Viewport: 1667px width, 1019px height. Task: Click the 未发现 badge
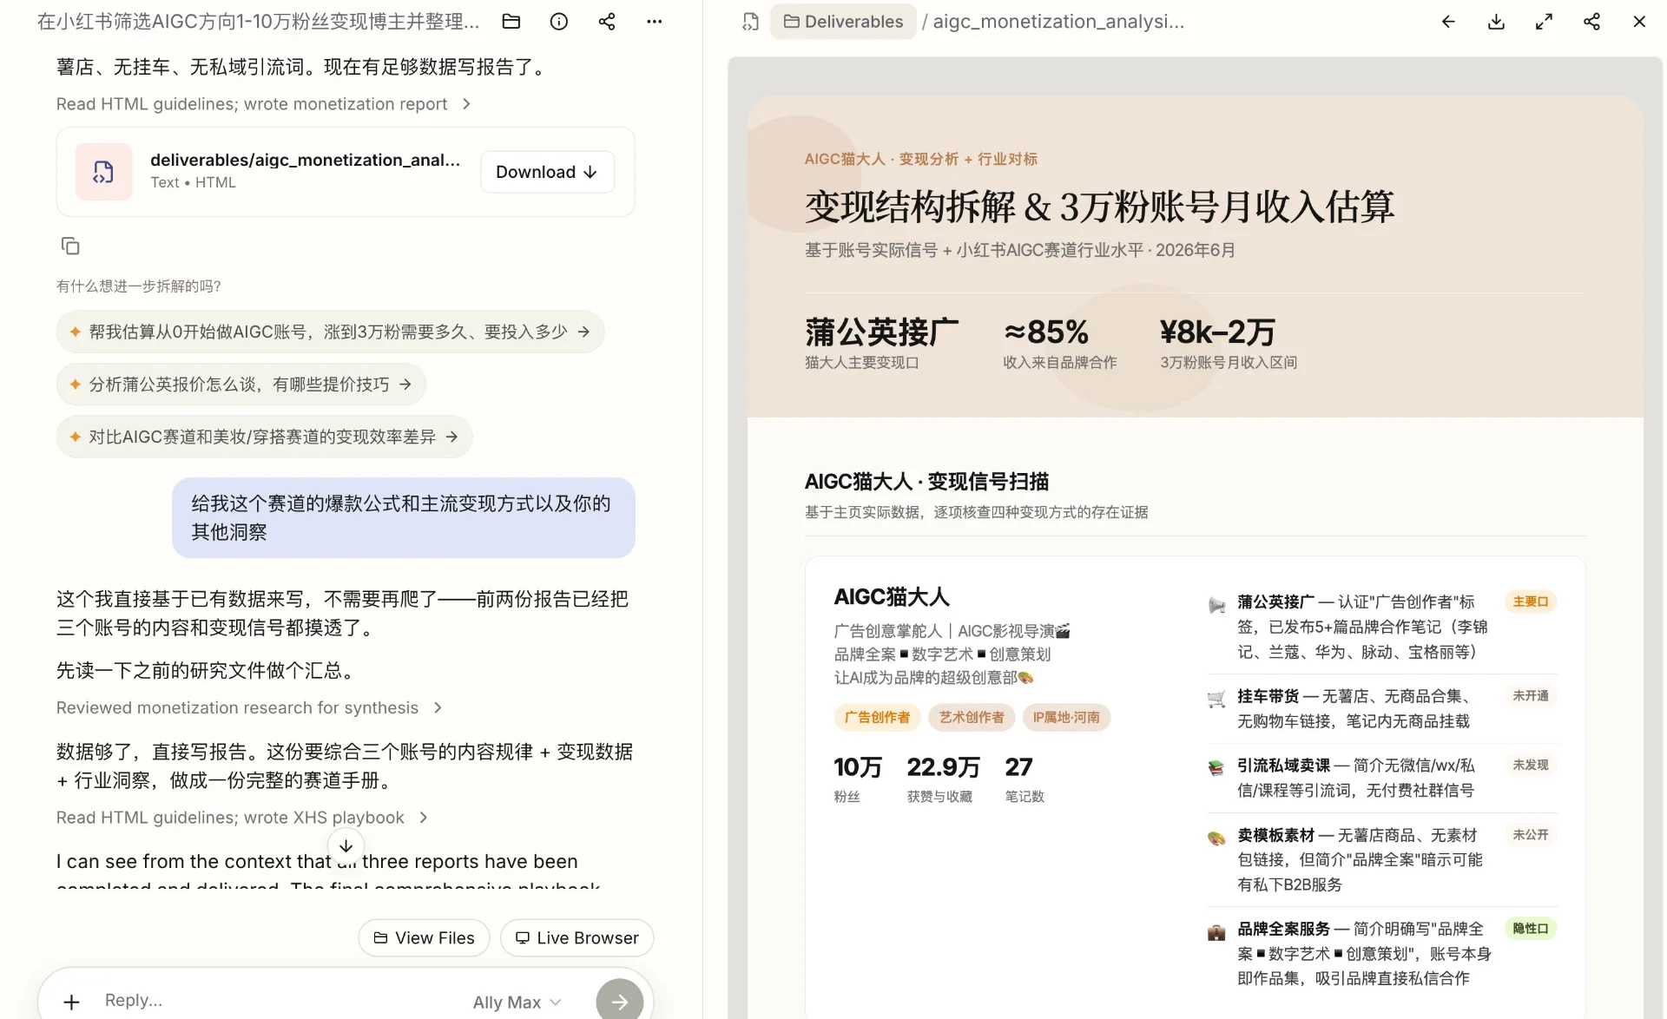(1531, 766)
